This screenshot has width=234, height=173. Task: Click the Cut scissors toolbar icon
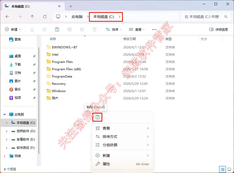[x=32, y=29]
